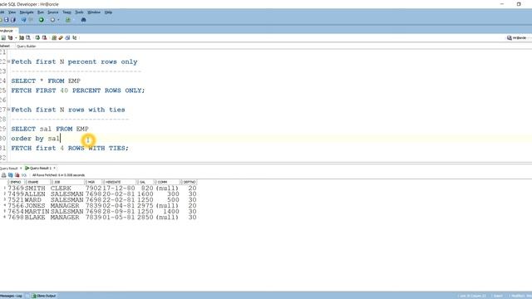This screenshot has width=532, height=299.
Task: Open the Forward navigation history dropdown
Action: (58, 20)
